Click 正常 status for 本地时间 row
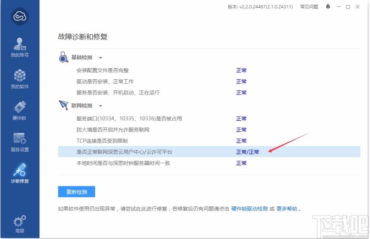Image resolution: width=370 pixels, height=239 pixels. tap(241, 163)
